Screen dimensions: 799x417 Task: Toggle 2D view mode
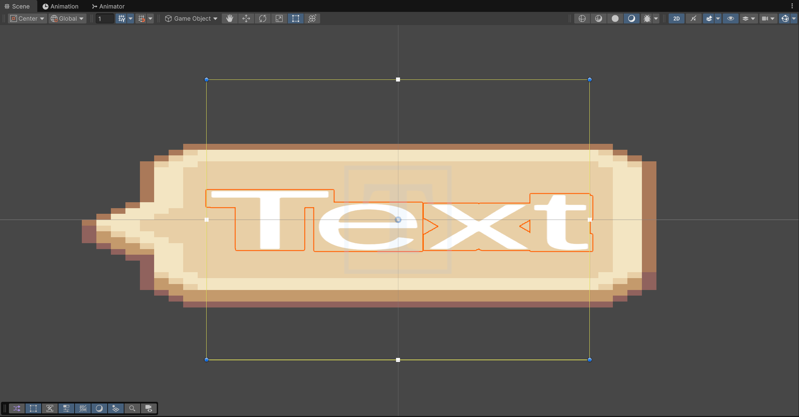[x=676, y=18]
